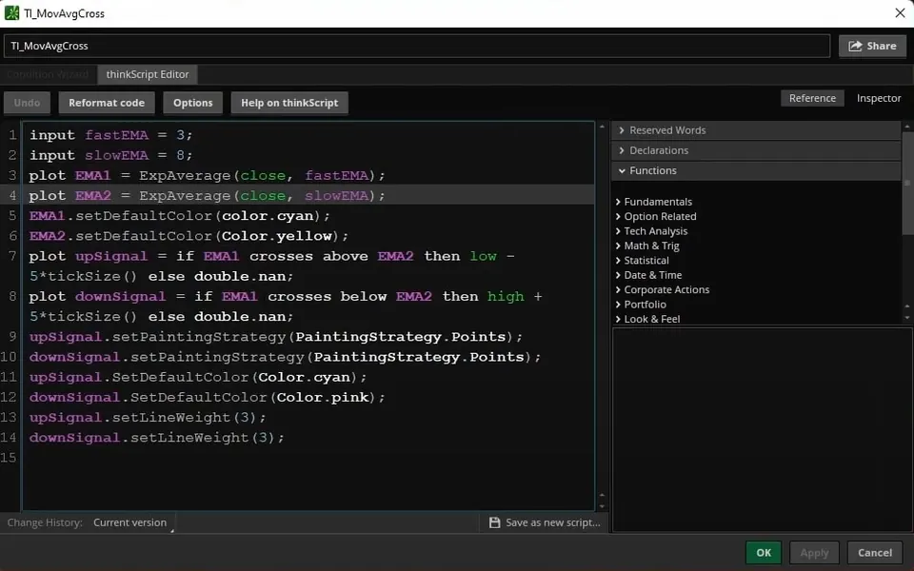Open the Options button
Image resolution: width=914 pixels, height=571 pixels.
193,103
